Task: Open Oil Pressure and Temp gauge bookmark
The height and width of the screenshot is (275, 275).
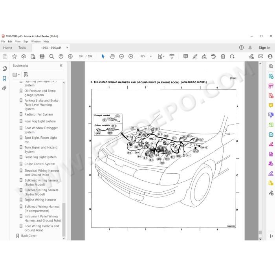Action: 40,93
